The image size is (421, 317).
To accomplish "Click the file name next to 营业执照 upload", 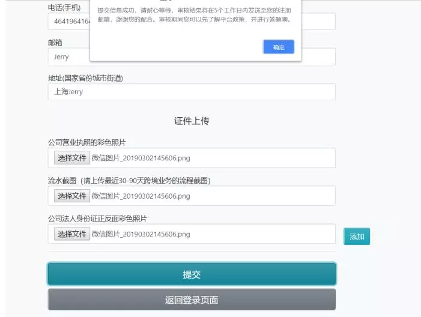I will click(141, 158).
